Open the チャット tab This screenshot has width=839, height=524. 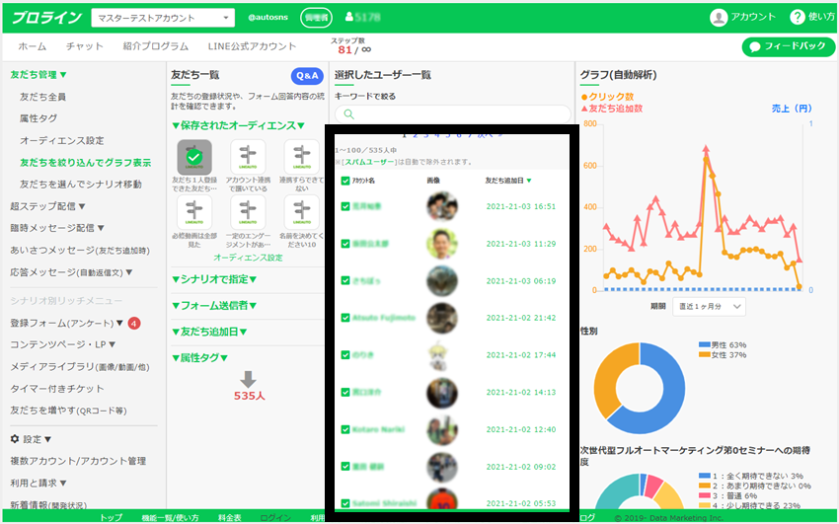point(84,46)
